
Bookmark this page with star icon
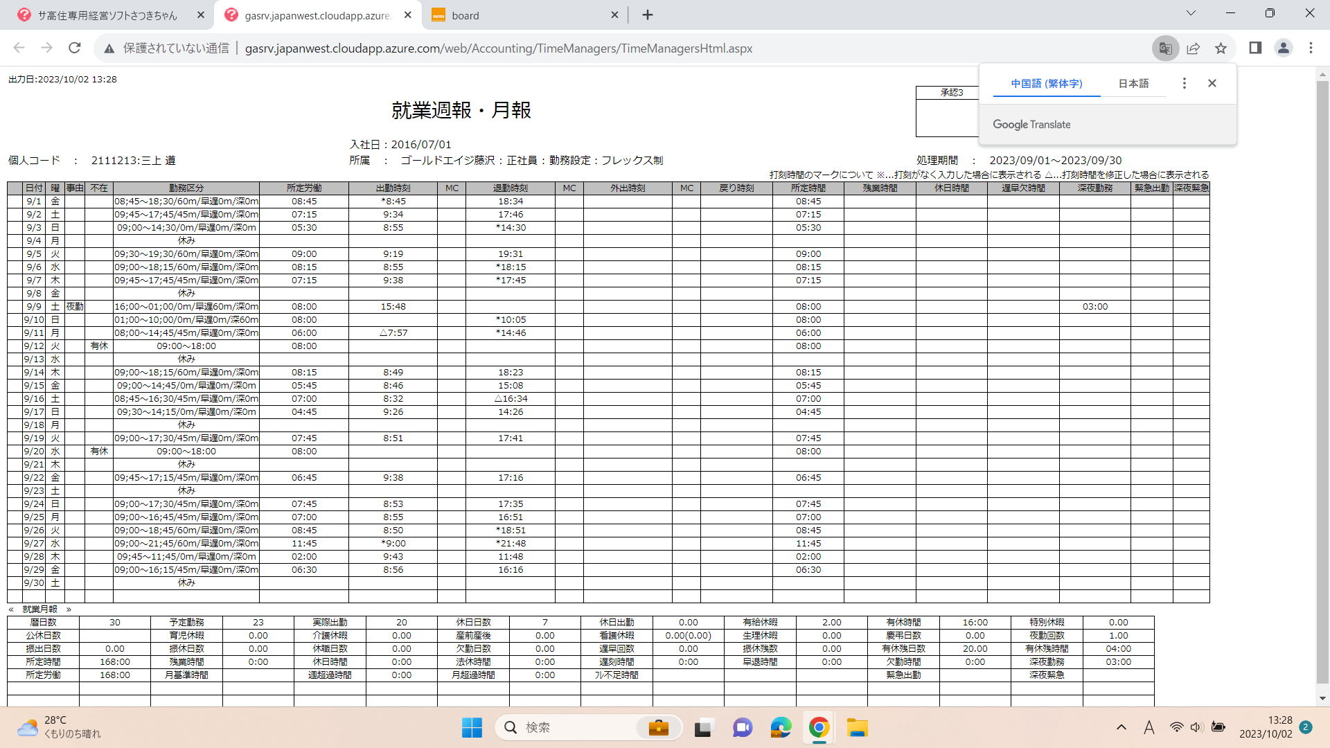click(x=1221, y=48)
